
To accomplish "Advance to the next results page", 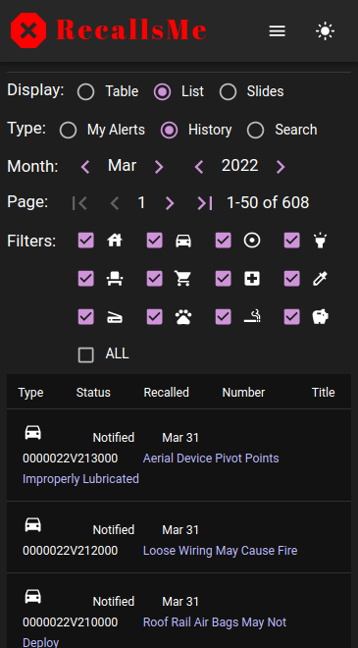I will [170, 203].
